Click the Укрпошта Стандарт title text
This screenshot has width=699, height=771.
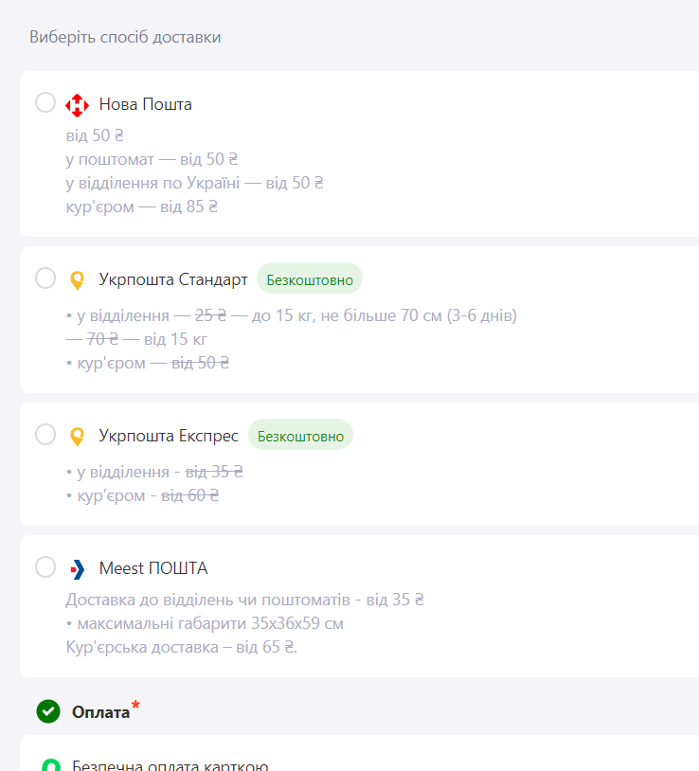click(x=173, y=279)
